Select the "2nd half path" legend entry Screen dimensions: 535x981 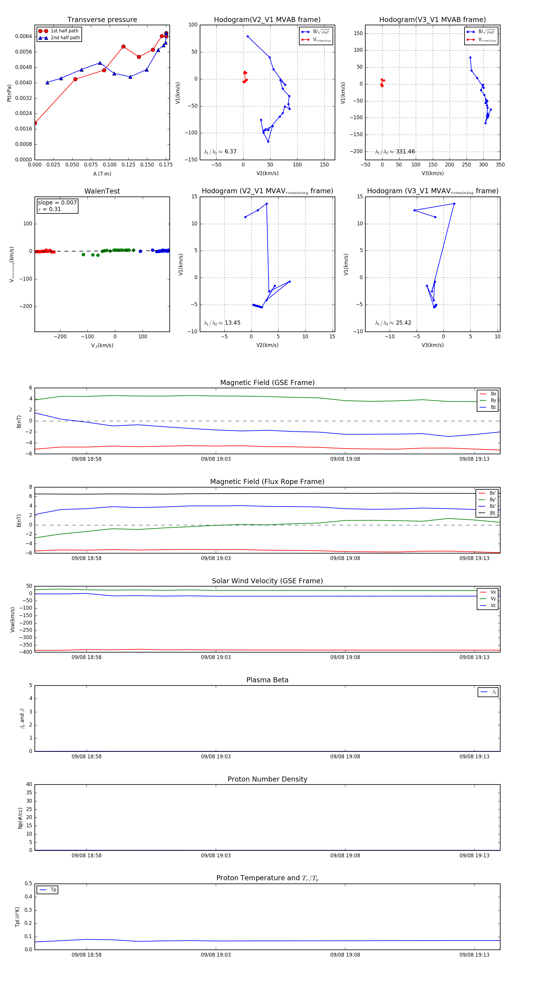coord(59,38)
